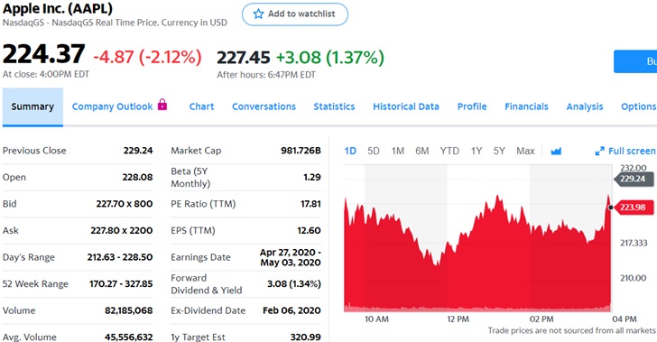Open the Chart tab

click(x=201, y=106)
